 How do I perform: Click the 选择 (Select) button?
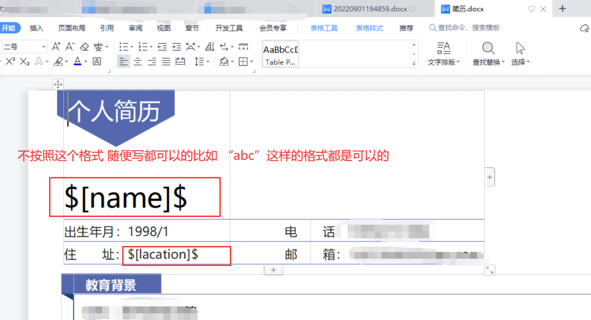(x=520, y=53)
